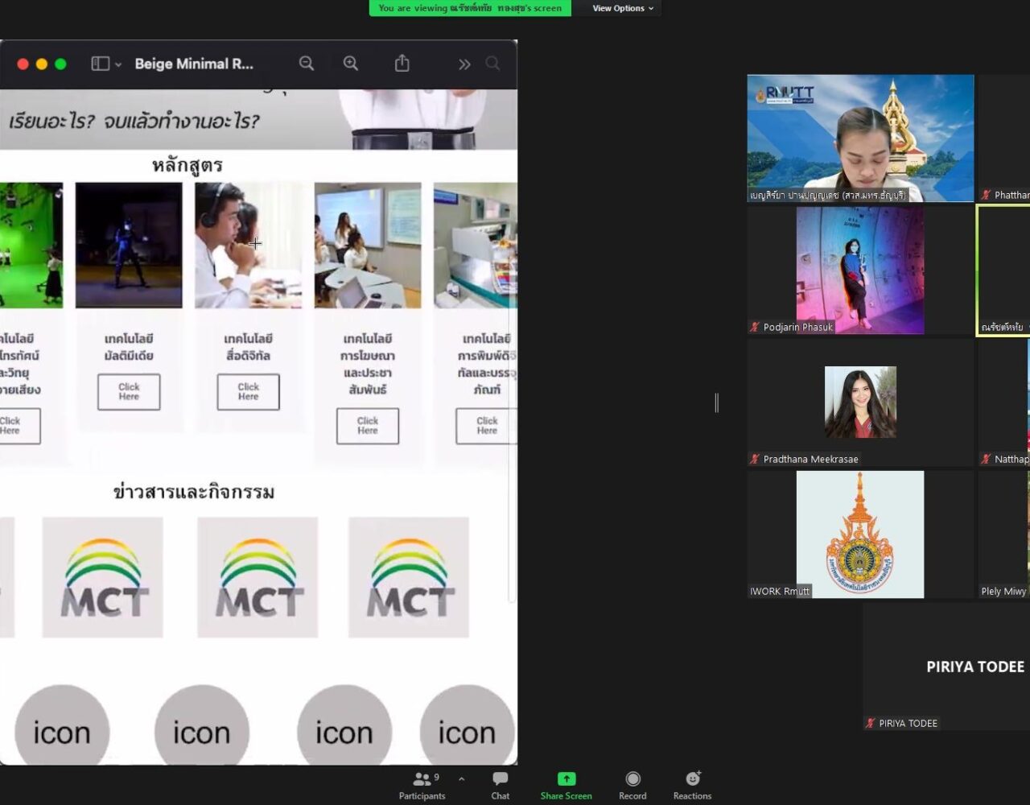Screen dimensions: 1030x805
Task: Open the sidebar view options chevron
Action: (118, 64)
